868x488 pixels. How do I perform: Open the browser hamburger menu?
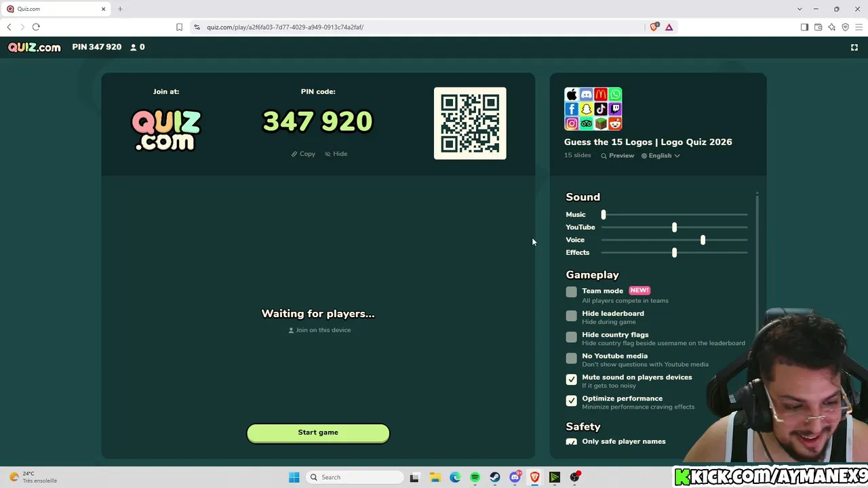859,27
